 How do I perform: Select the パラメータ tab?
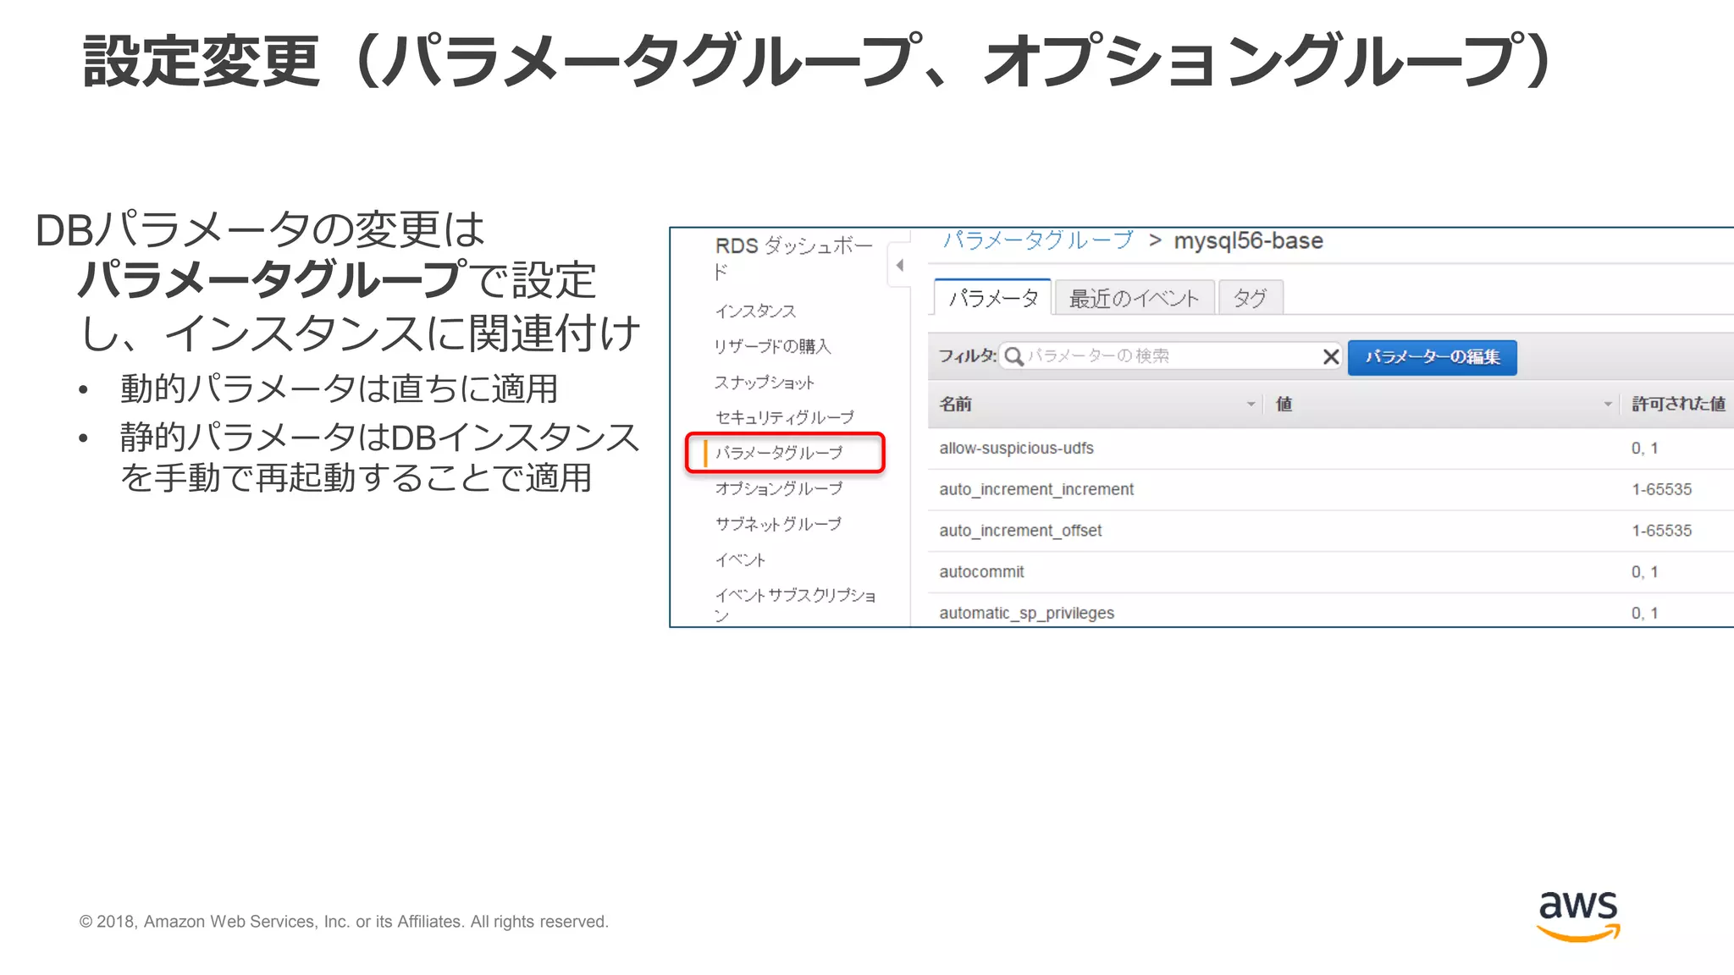coord(993,298)
